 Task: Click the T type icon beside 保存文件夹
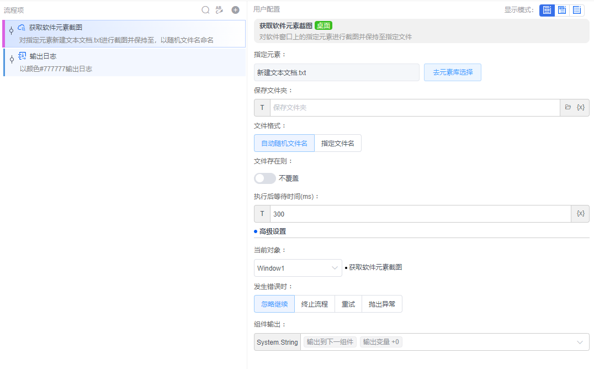point(262,107)
